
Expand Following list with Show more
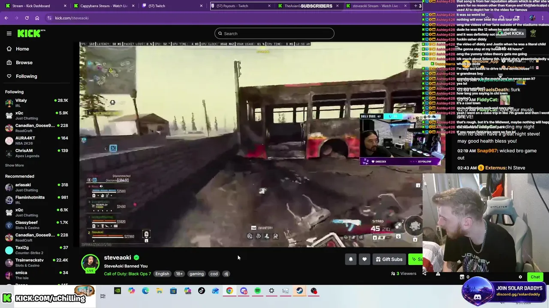15,165
